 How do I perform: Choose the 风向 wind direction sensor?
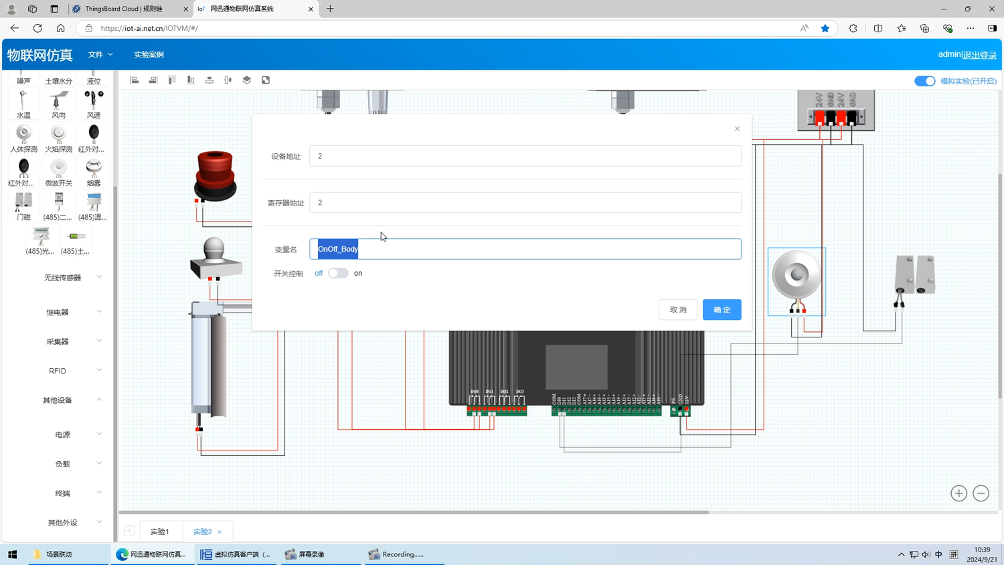pos(58,104)
